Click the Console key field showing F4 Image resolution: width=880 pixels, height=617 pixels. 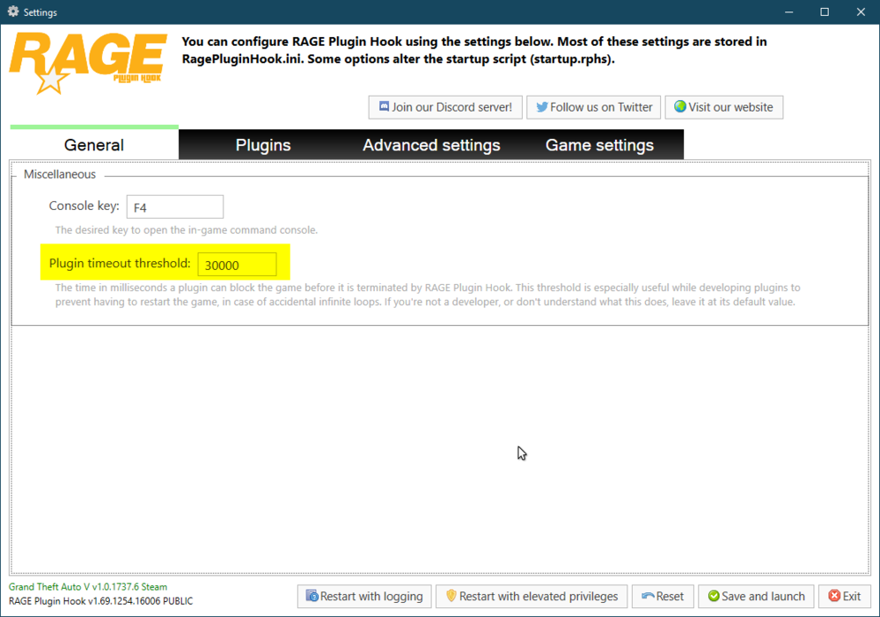tap(174, 207)
